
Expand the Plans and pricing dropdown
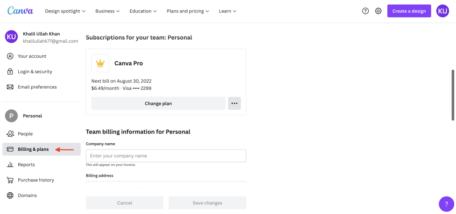(188, 11)
